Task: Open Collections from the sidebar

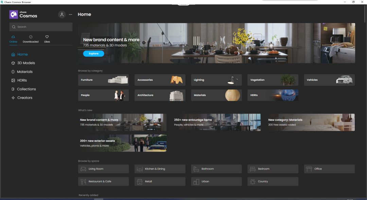Action: [26, 89]
